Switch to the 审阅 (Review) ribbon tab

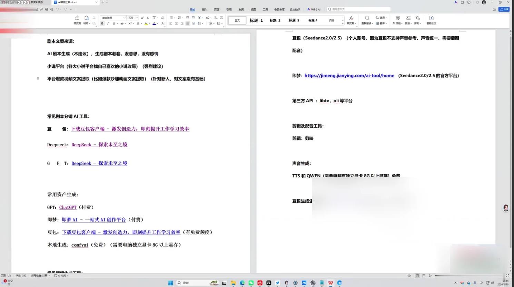[241, 10]
